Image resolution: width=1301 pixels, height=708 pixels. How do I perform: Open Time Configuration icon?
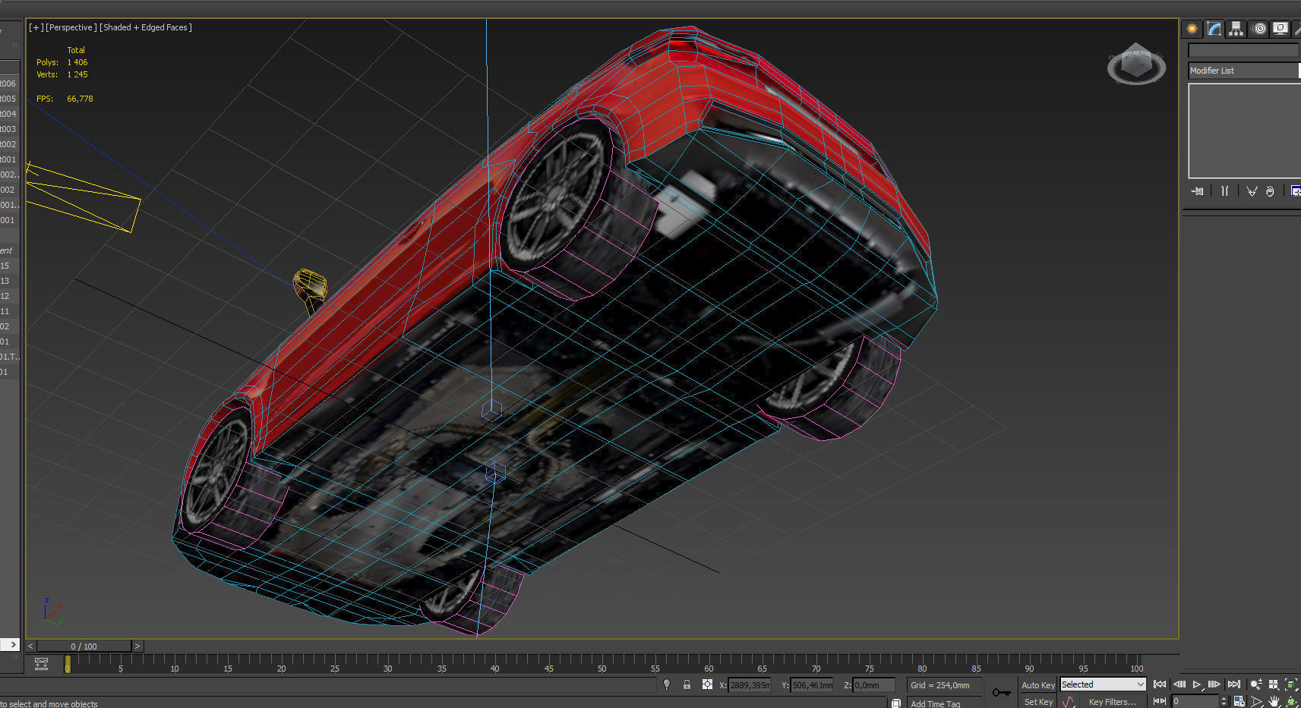coord(1239,702)
